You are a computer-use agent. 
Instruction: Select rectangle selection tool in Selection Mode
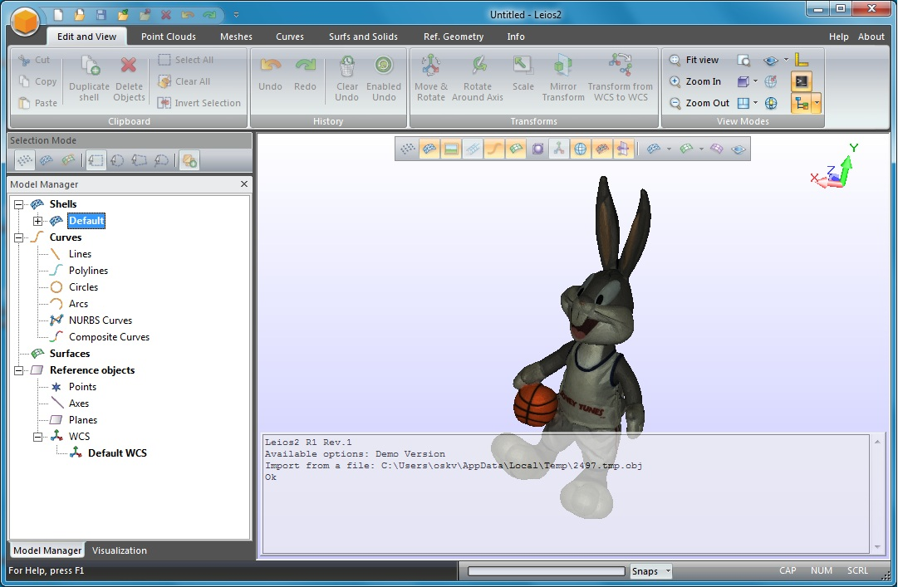[x=96, y=161]
